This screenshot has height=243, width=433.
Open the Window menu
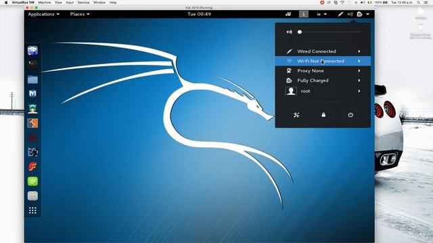[99, 3]
